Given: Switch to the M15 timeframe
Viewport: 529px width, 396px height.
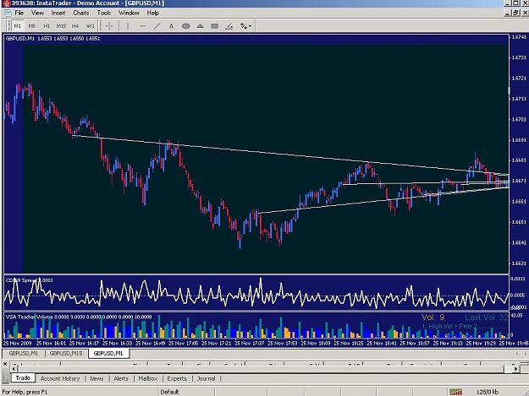Looking at the screenshot, I should pyautogui.click(x=61, y=26).
